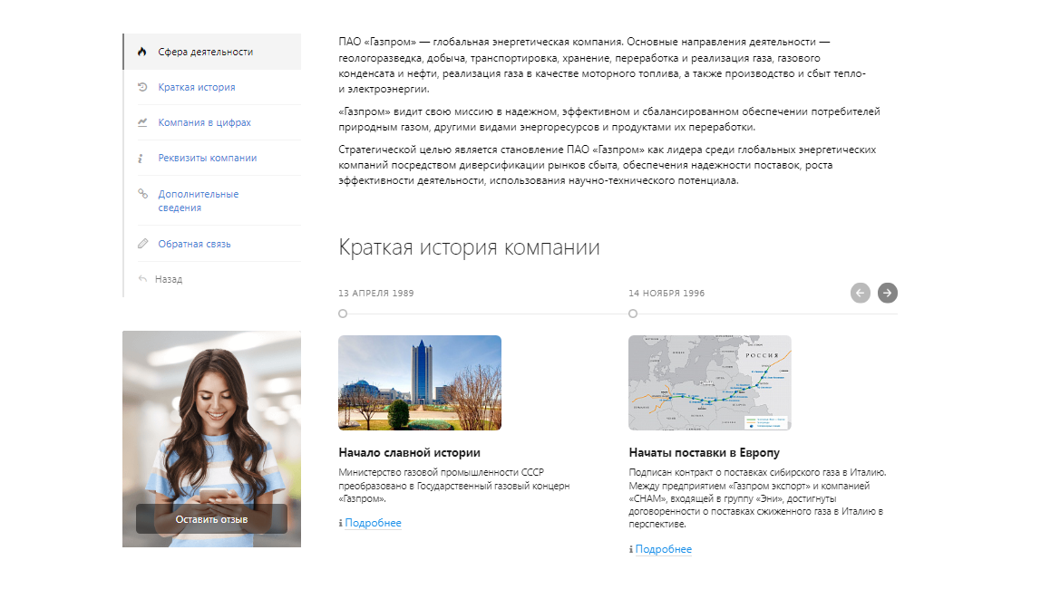Open Краткая история sidebar section
1041x589 pixels.
197,87
